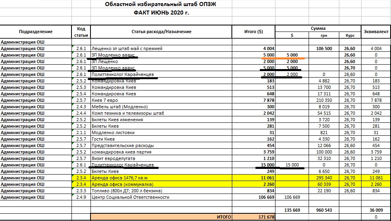Image resolution: width=391 pixels, height=221 pixels.
Task: Click the highlighted 'Аренда офиса (коммуналка)' cell
Action: coord(161,184)
